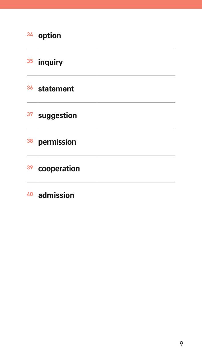The height and width of the screenshot is (360, 202).
Task: Click the item number 39
Action: tap(30, 168)
